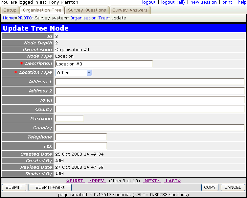247x198 pixels.
Task: Click the Organisation Tree tab
Action: (42, 10)
